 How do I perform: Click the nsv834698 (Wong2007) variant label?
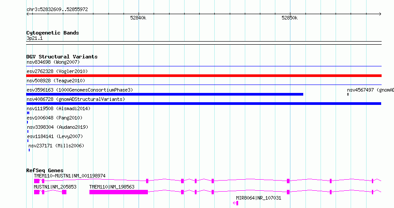click(x=53, y=62)
